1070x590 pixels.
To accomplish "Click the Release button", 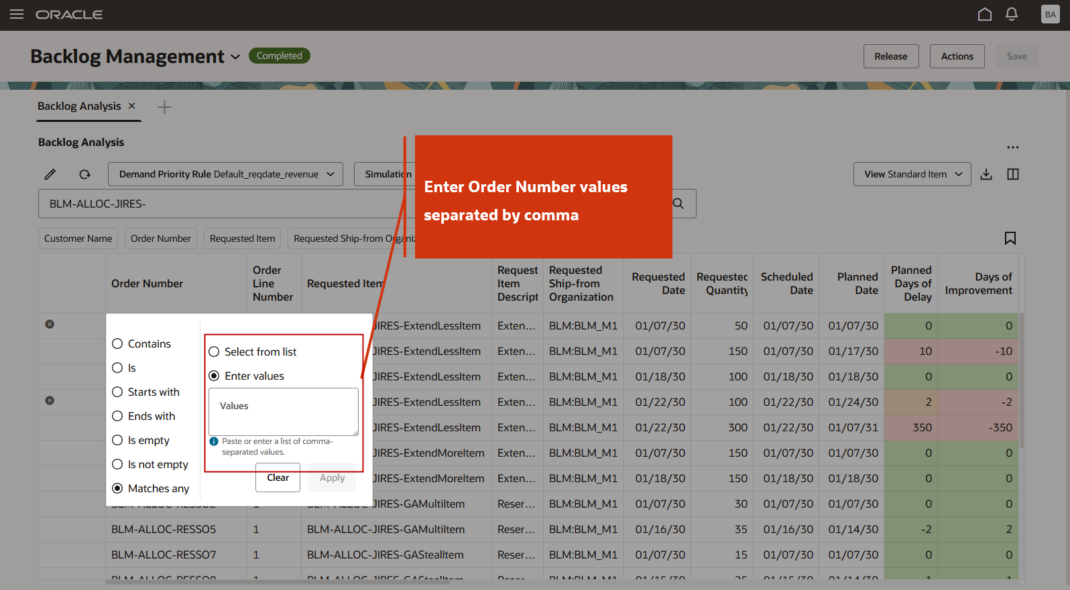I will [891, 56].
